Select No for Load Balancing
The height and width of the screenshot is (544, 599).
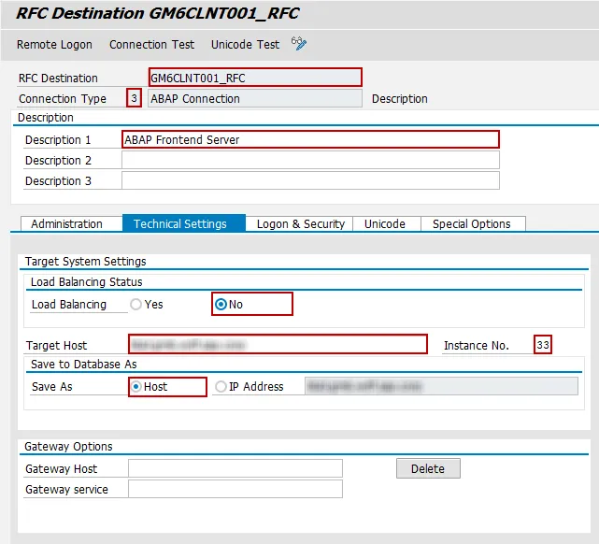[221, 305]
